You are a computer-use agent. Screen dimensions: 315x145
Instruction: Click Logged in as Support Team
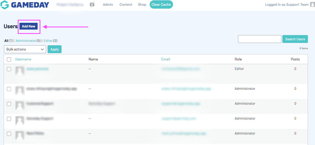287,5
